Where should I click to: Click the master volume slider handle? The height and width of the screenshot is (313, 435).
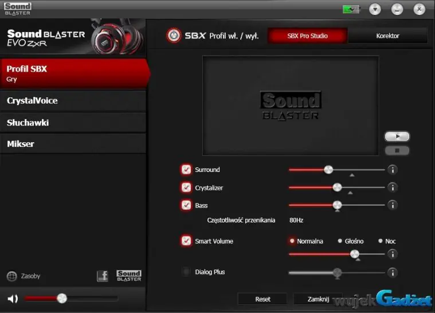click(62, 299)
